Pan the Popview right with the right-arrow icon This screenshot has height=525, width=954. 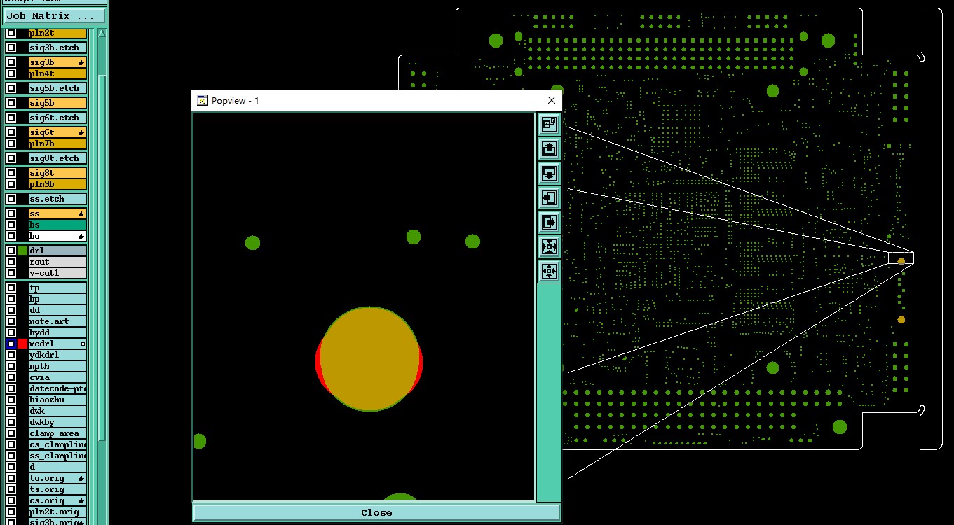pyautogui.click(x=549, y=222)
